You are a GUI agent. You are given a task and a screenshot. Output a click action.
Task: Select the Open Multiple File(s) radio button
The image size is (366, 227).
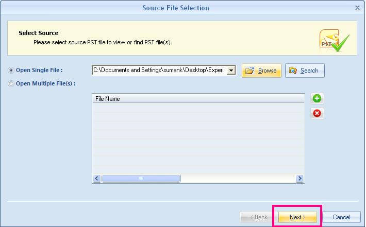[11, 83]
